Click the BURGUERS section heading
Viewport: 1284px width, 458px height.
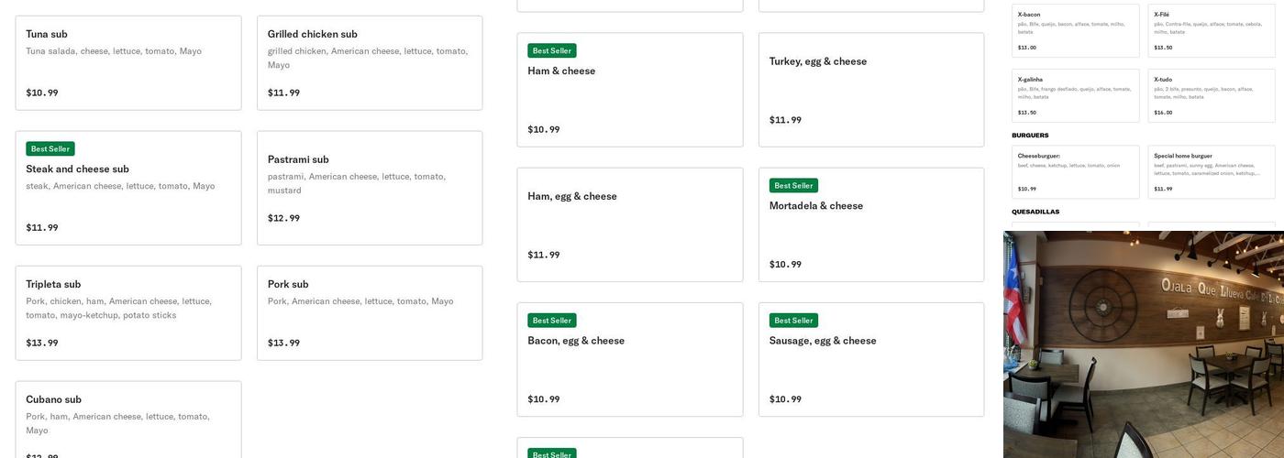point(1030,136)
